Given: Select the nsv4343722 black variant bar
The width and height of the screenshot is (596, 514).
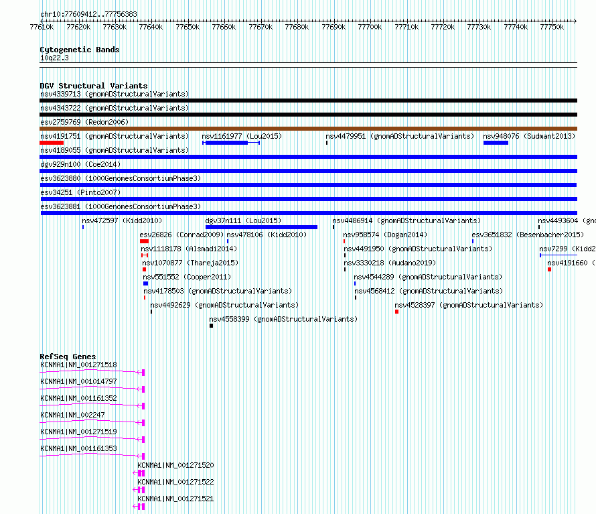Looking at the screenshot, I should pos(308,115).
